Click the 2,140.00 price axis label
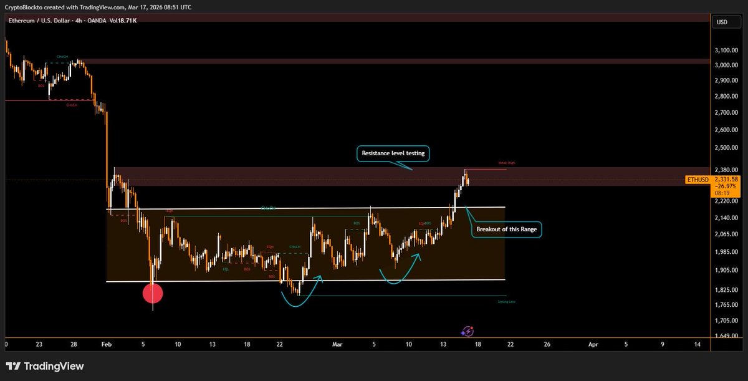The height and width of the screenshot is (381, 748). 726,218
